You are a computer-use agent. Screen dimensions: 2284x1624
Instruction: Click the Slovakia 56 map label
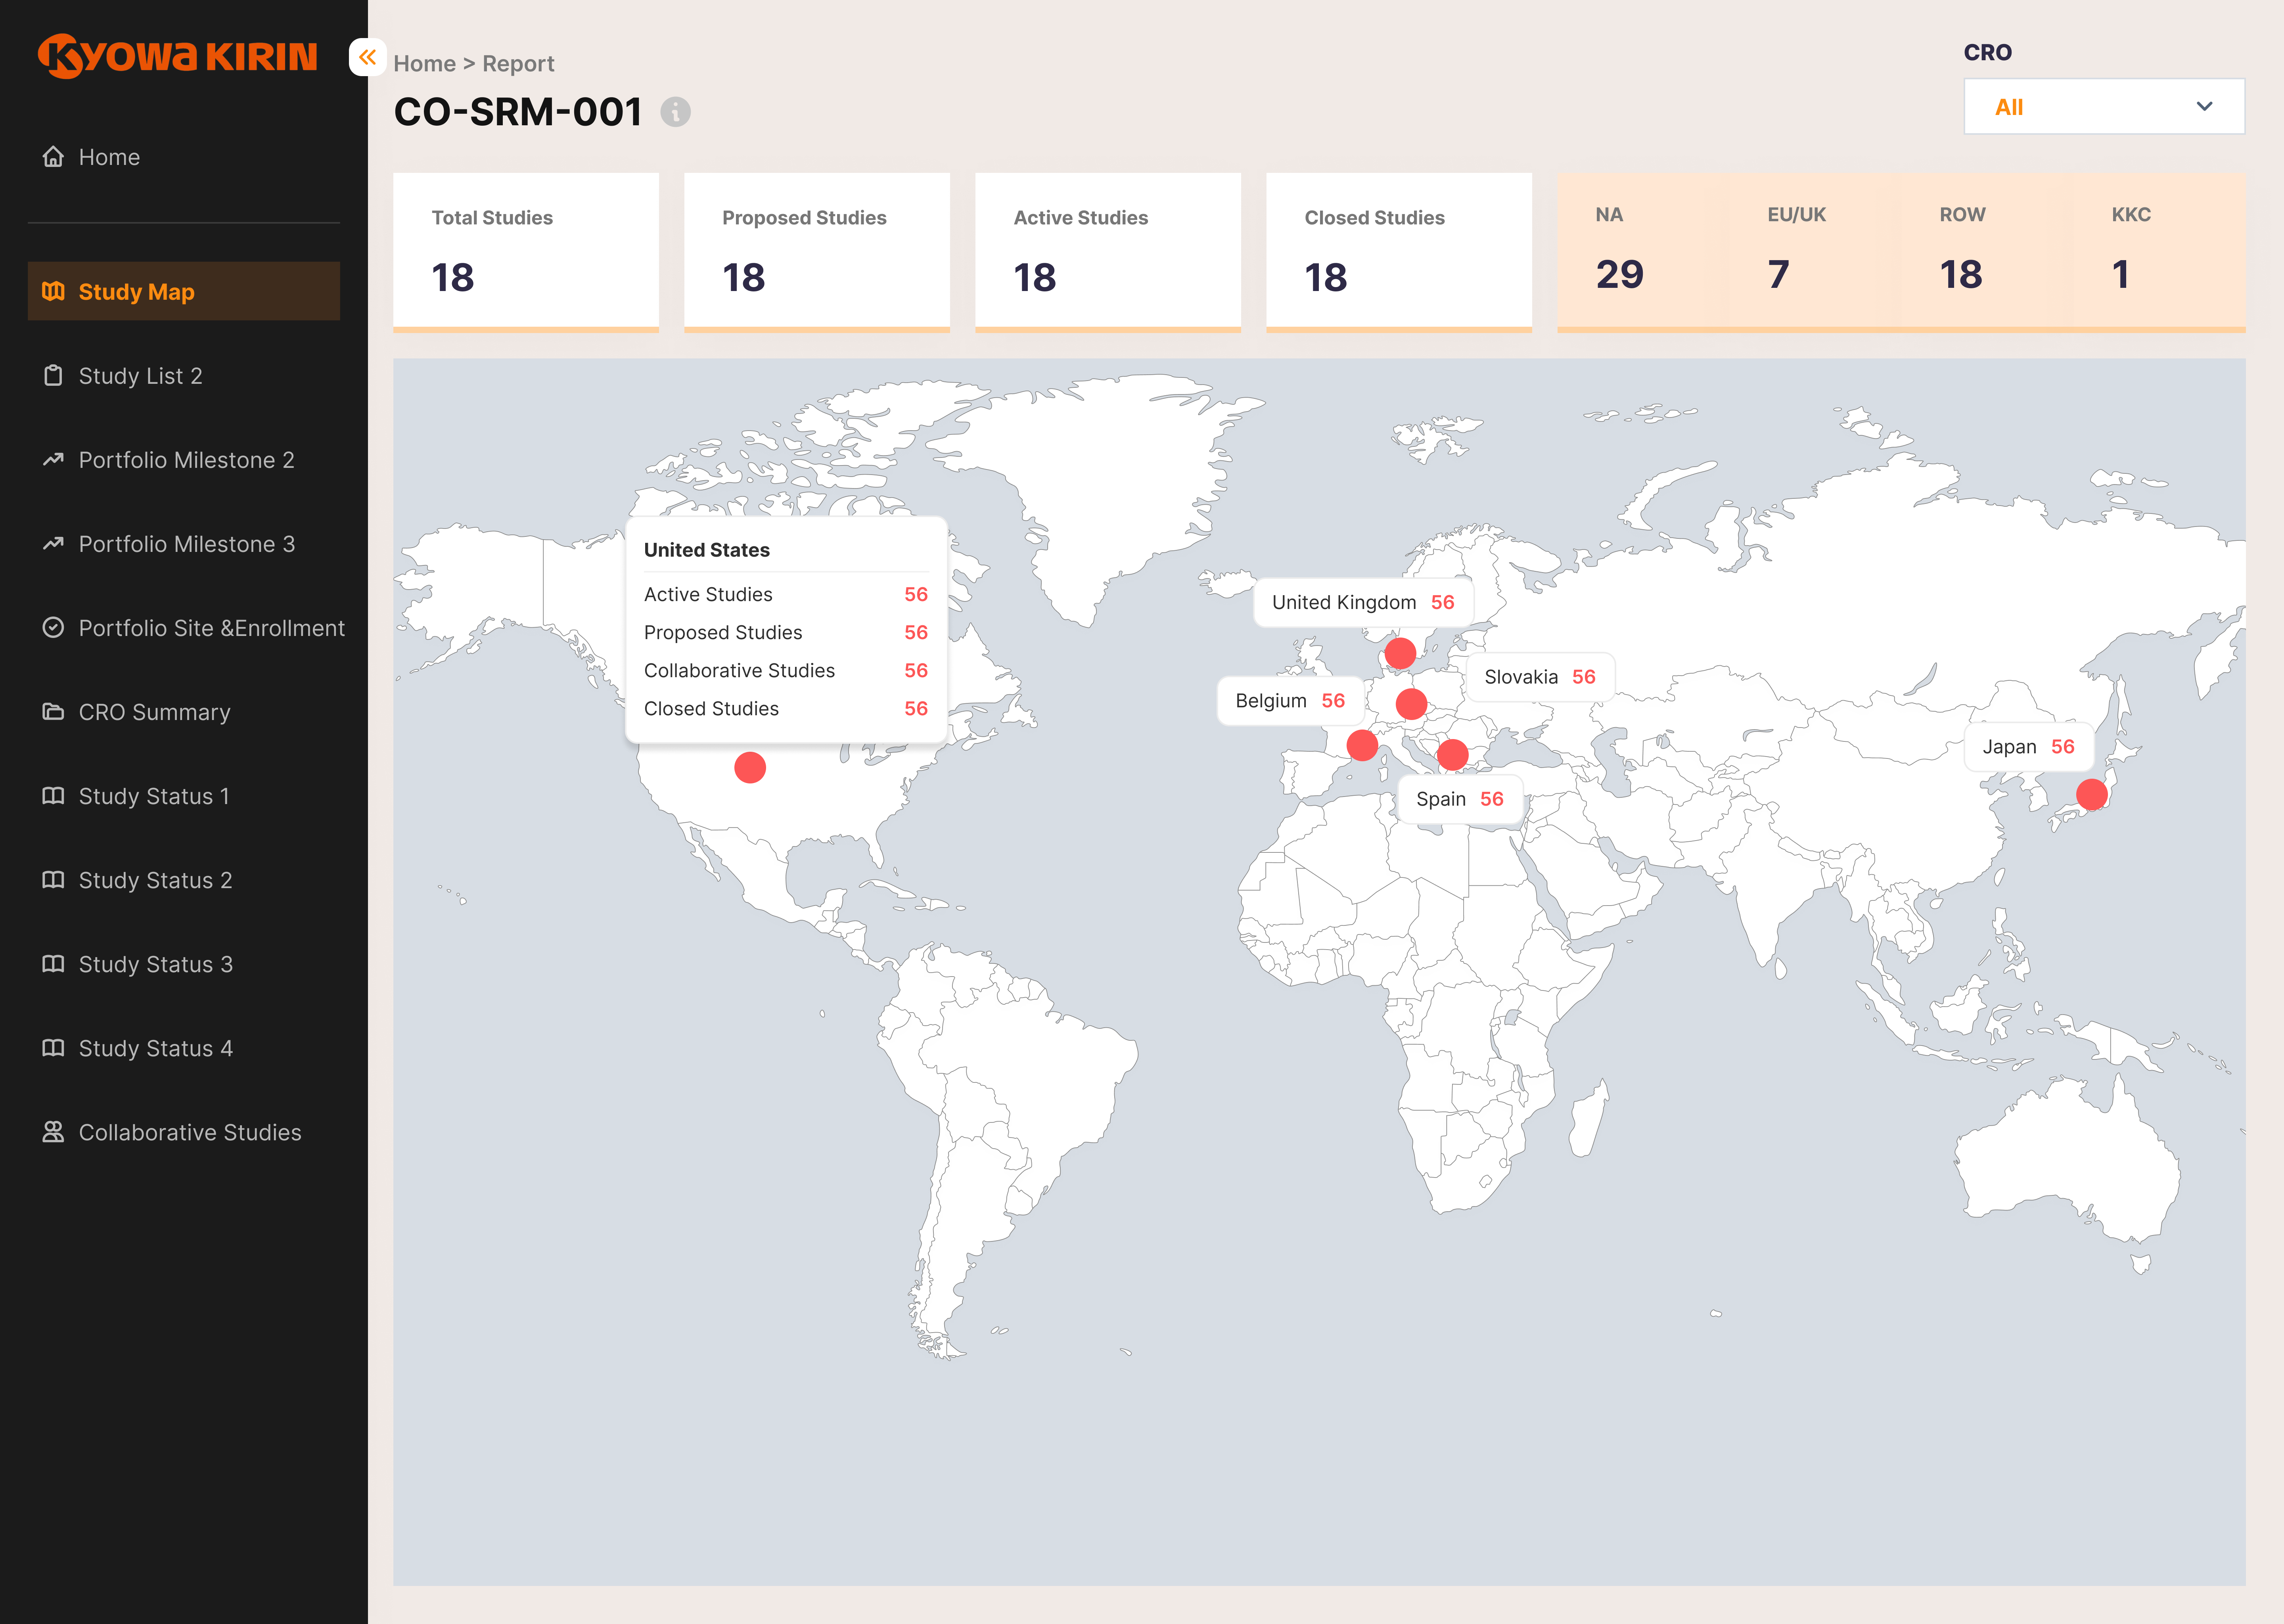pyautogui.click(x=1540, y=677)
